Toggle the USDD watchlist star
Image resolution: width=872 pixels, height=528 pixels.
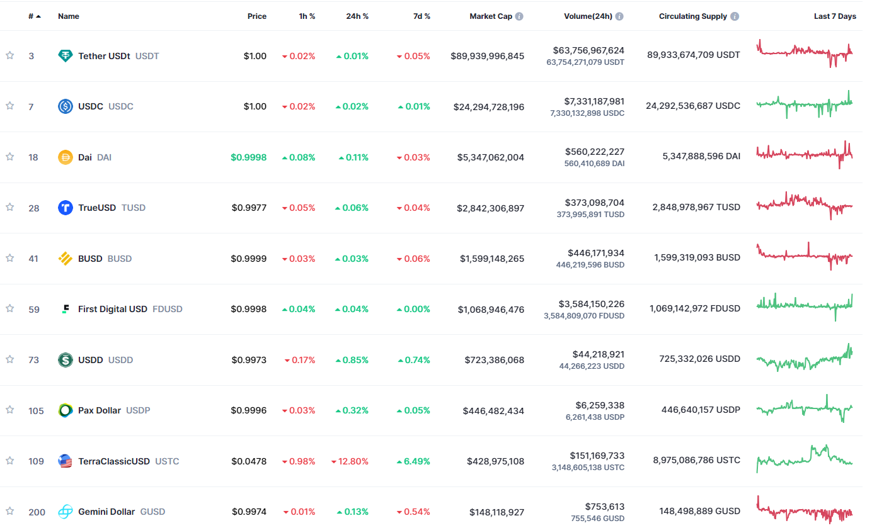(9, 359)
